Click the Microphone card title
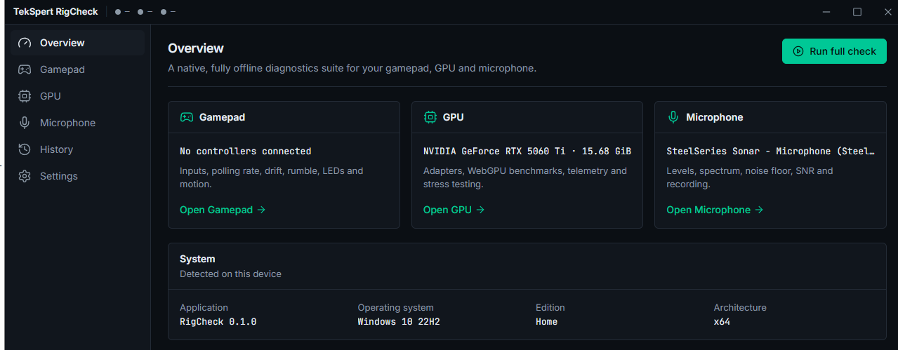Screen dimensions: 898x350 [714, 117]
